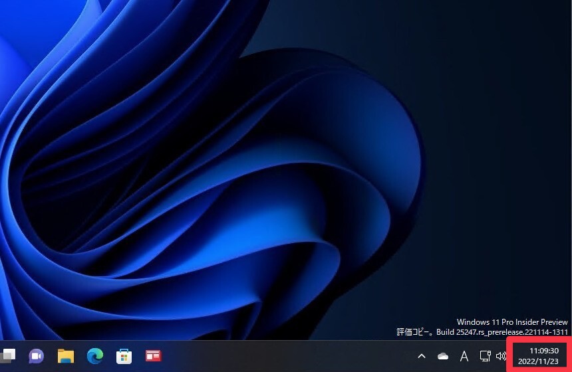Click the 11:09:30 clock time
The width and height of the screenshot is (572, 372).
click(x=543, y=350)
